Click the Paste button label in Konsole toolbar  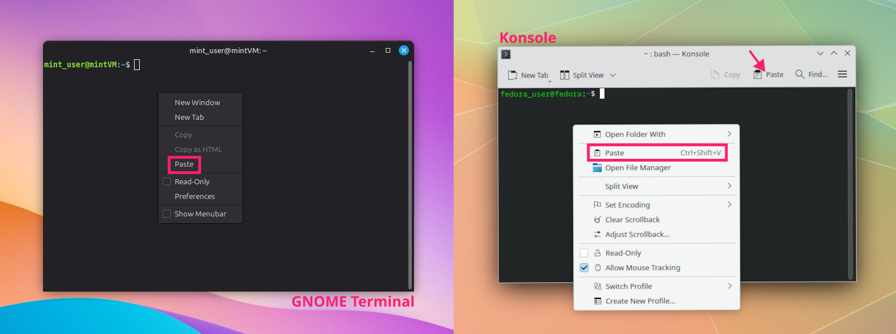coord(775,75)
